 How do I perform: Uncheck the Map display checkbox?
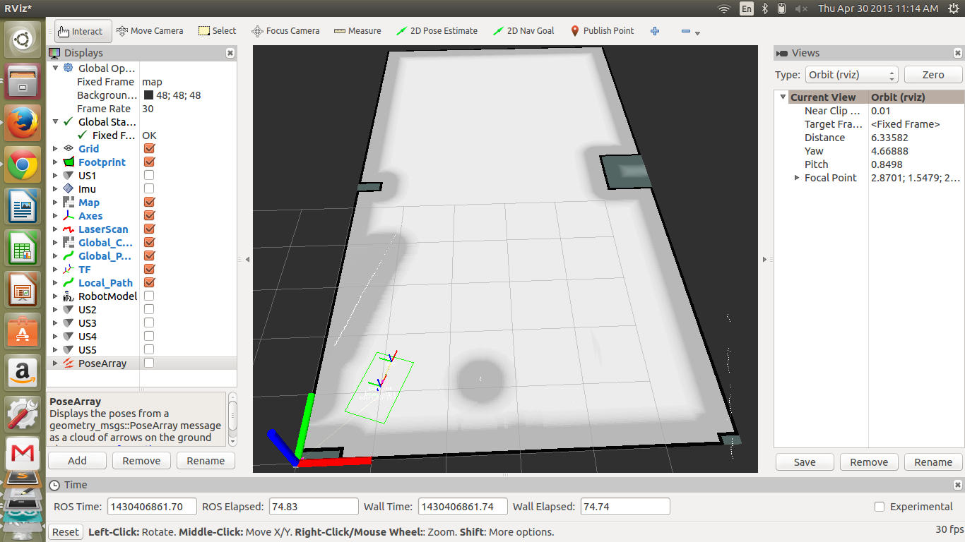pyautogui.click(x=149, y=203)
